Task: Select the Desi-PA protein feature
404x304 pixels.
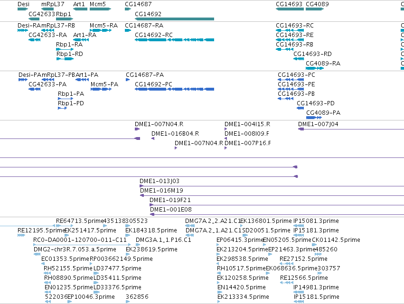Action: (23, 80)
